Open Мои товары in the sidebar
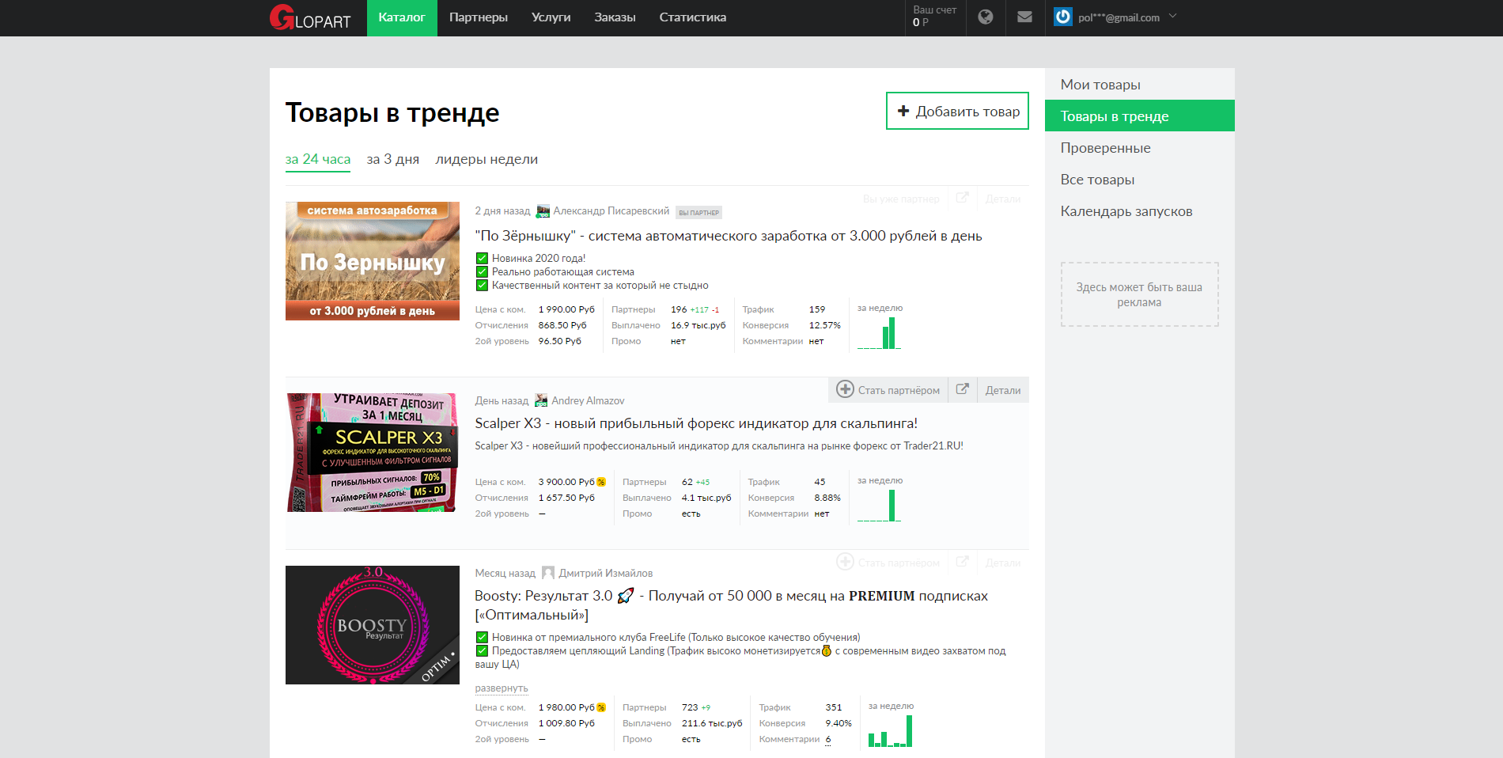 (x=1139, y=85)
